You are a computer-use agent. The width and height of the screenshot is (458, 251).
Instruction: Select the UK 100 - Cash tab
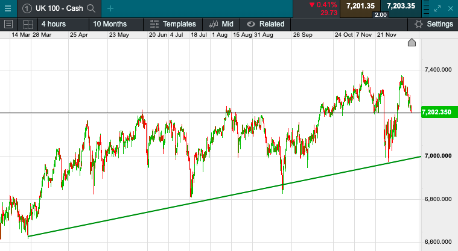coord(59,8)
